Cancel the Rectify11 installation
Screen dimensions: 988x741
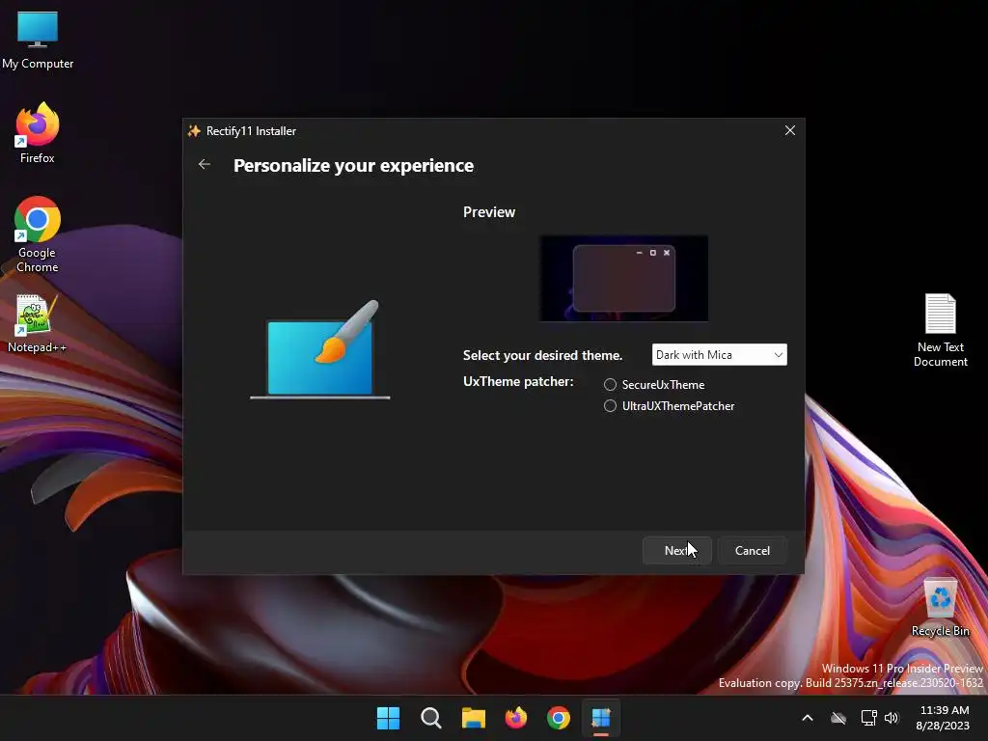click(753, 551)
